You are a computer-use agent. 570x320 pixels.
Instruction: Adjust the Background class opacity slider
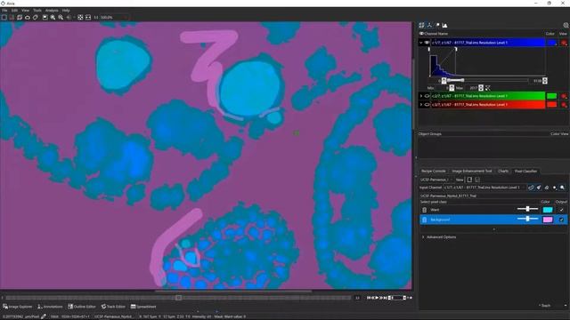[x=527, y=219]
